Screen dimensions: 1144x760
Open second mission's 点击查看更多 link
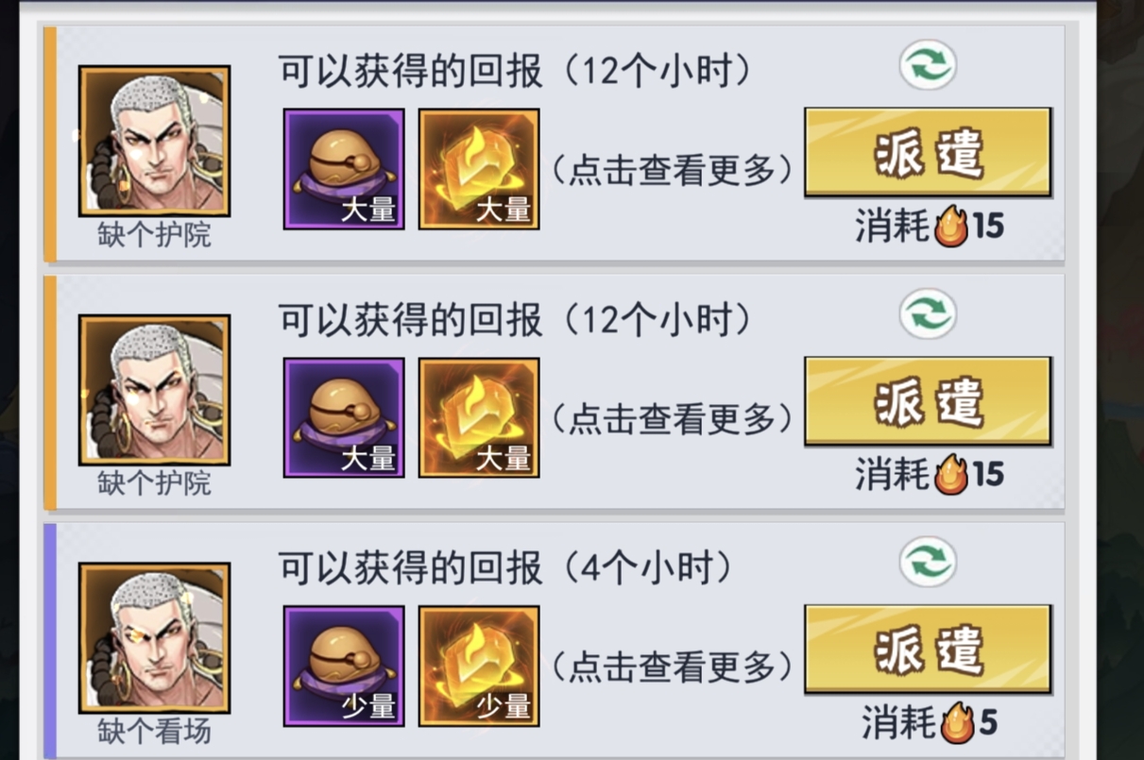coord(671,418)
